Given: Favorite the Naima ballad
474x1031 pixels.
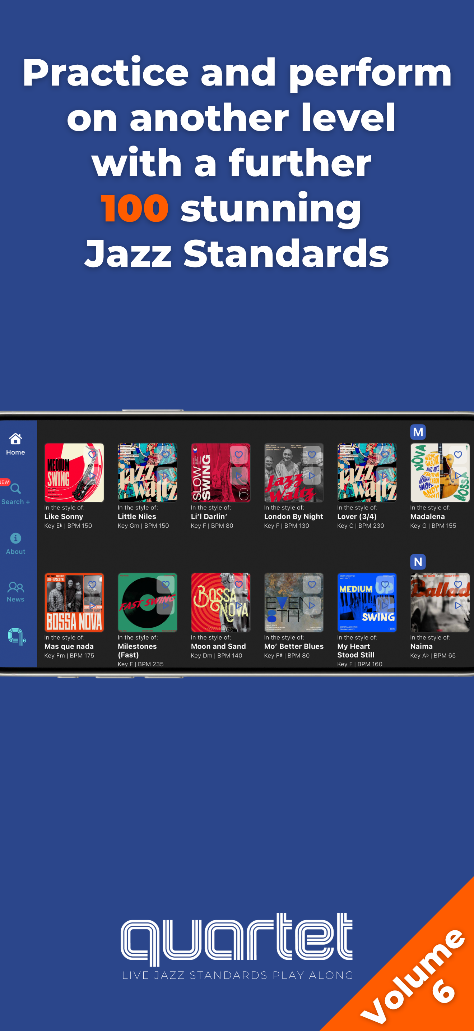Looking at the screenshot, I should coord(458,584).
